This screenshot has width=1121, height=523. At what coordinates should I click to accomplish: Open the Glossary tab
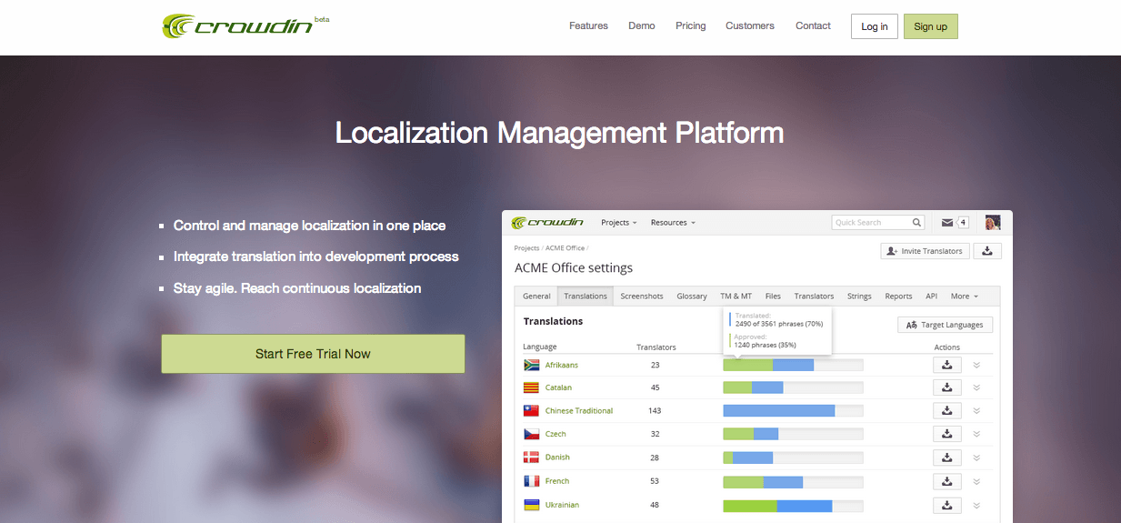[x=692, y=297]
